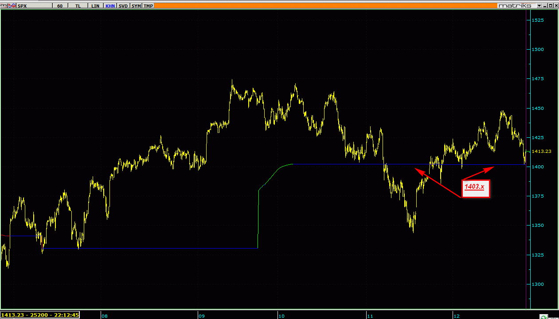Click the TMP template button
Image resolution: width=559 pixels, height=319 pixels.
tap(148, 6)
